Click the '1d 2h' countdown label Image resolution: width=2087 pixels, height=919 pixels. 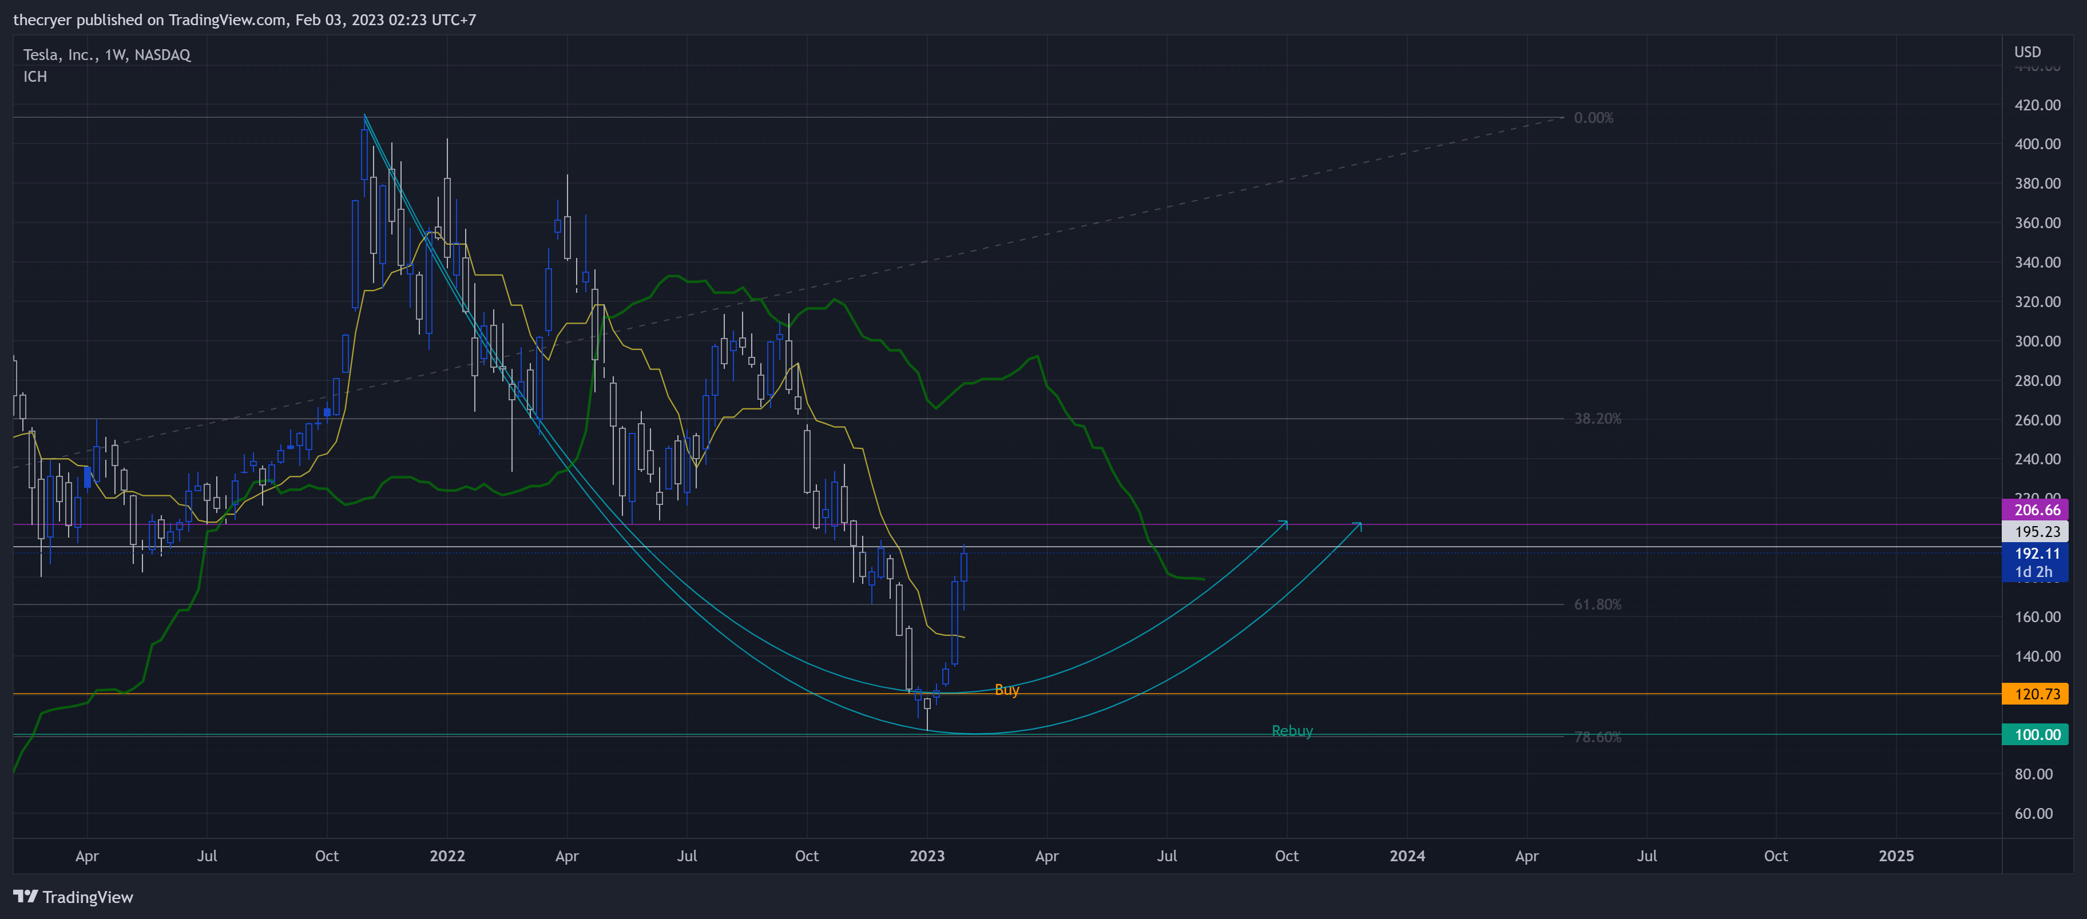(2034, 572)
